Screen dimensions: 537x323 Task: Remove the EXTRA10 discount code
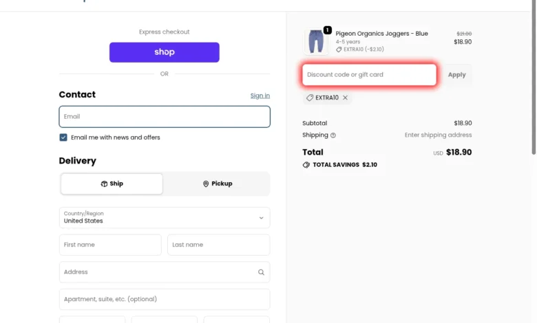(345, 98)
